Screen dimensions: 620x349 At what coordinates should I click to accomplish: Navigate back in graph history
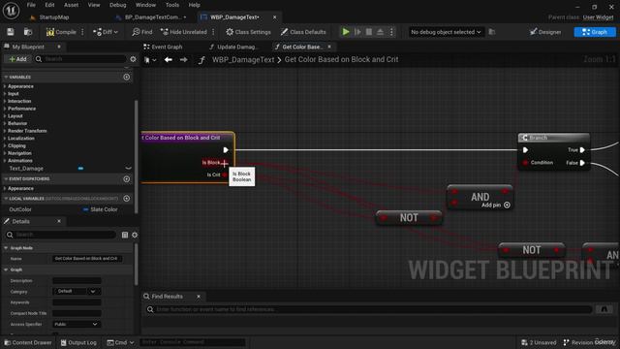point(169,59)
